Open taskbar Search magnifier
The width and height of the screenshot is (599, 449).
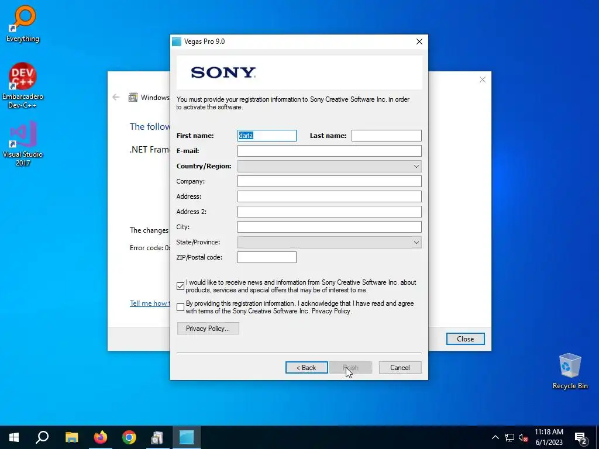point(42,437)
